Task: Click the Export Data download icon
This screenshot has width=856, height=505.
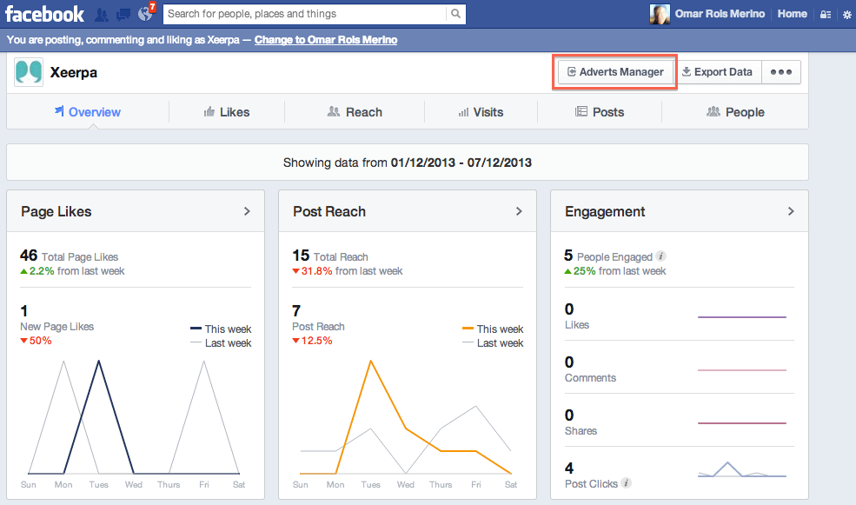Action: tap(688, 72)
